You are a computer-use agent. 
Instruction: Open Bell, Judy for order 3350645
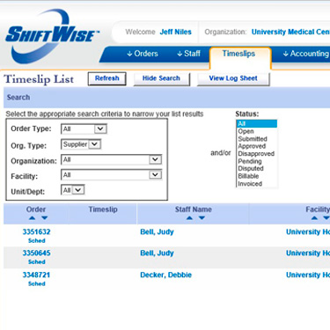tap(157, 253)
